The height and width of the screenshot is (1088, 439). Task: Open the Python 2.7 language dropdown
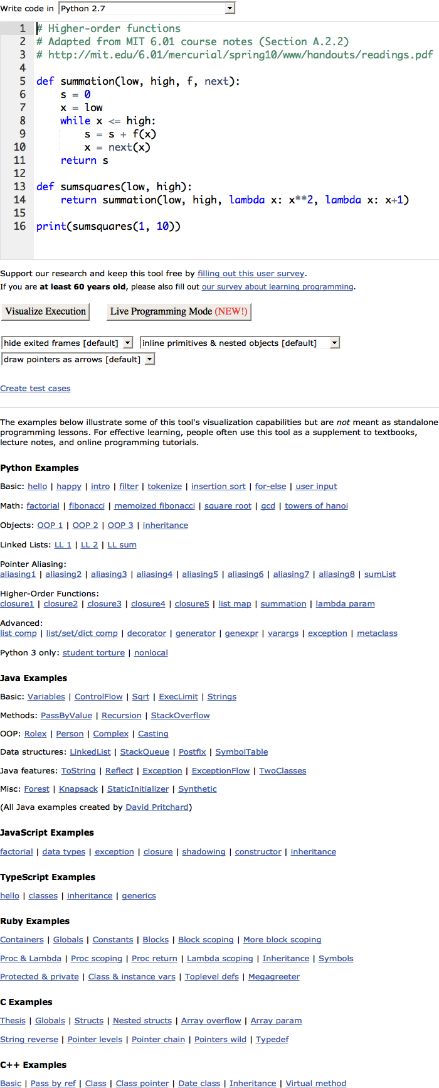tap(147, 8)
